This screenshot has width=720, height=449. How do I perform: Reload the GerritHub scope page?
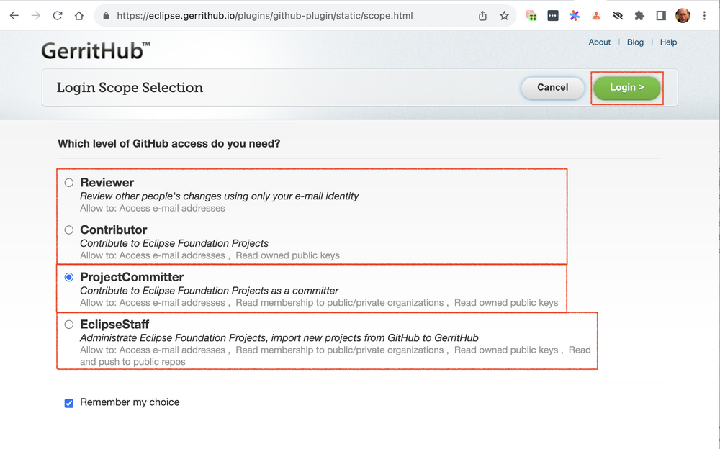tap(57, 14)
